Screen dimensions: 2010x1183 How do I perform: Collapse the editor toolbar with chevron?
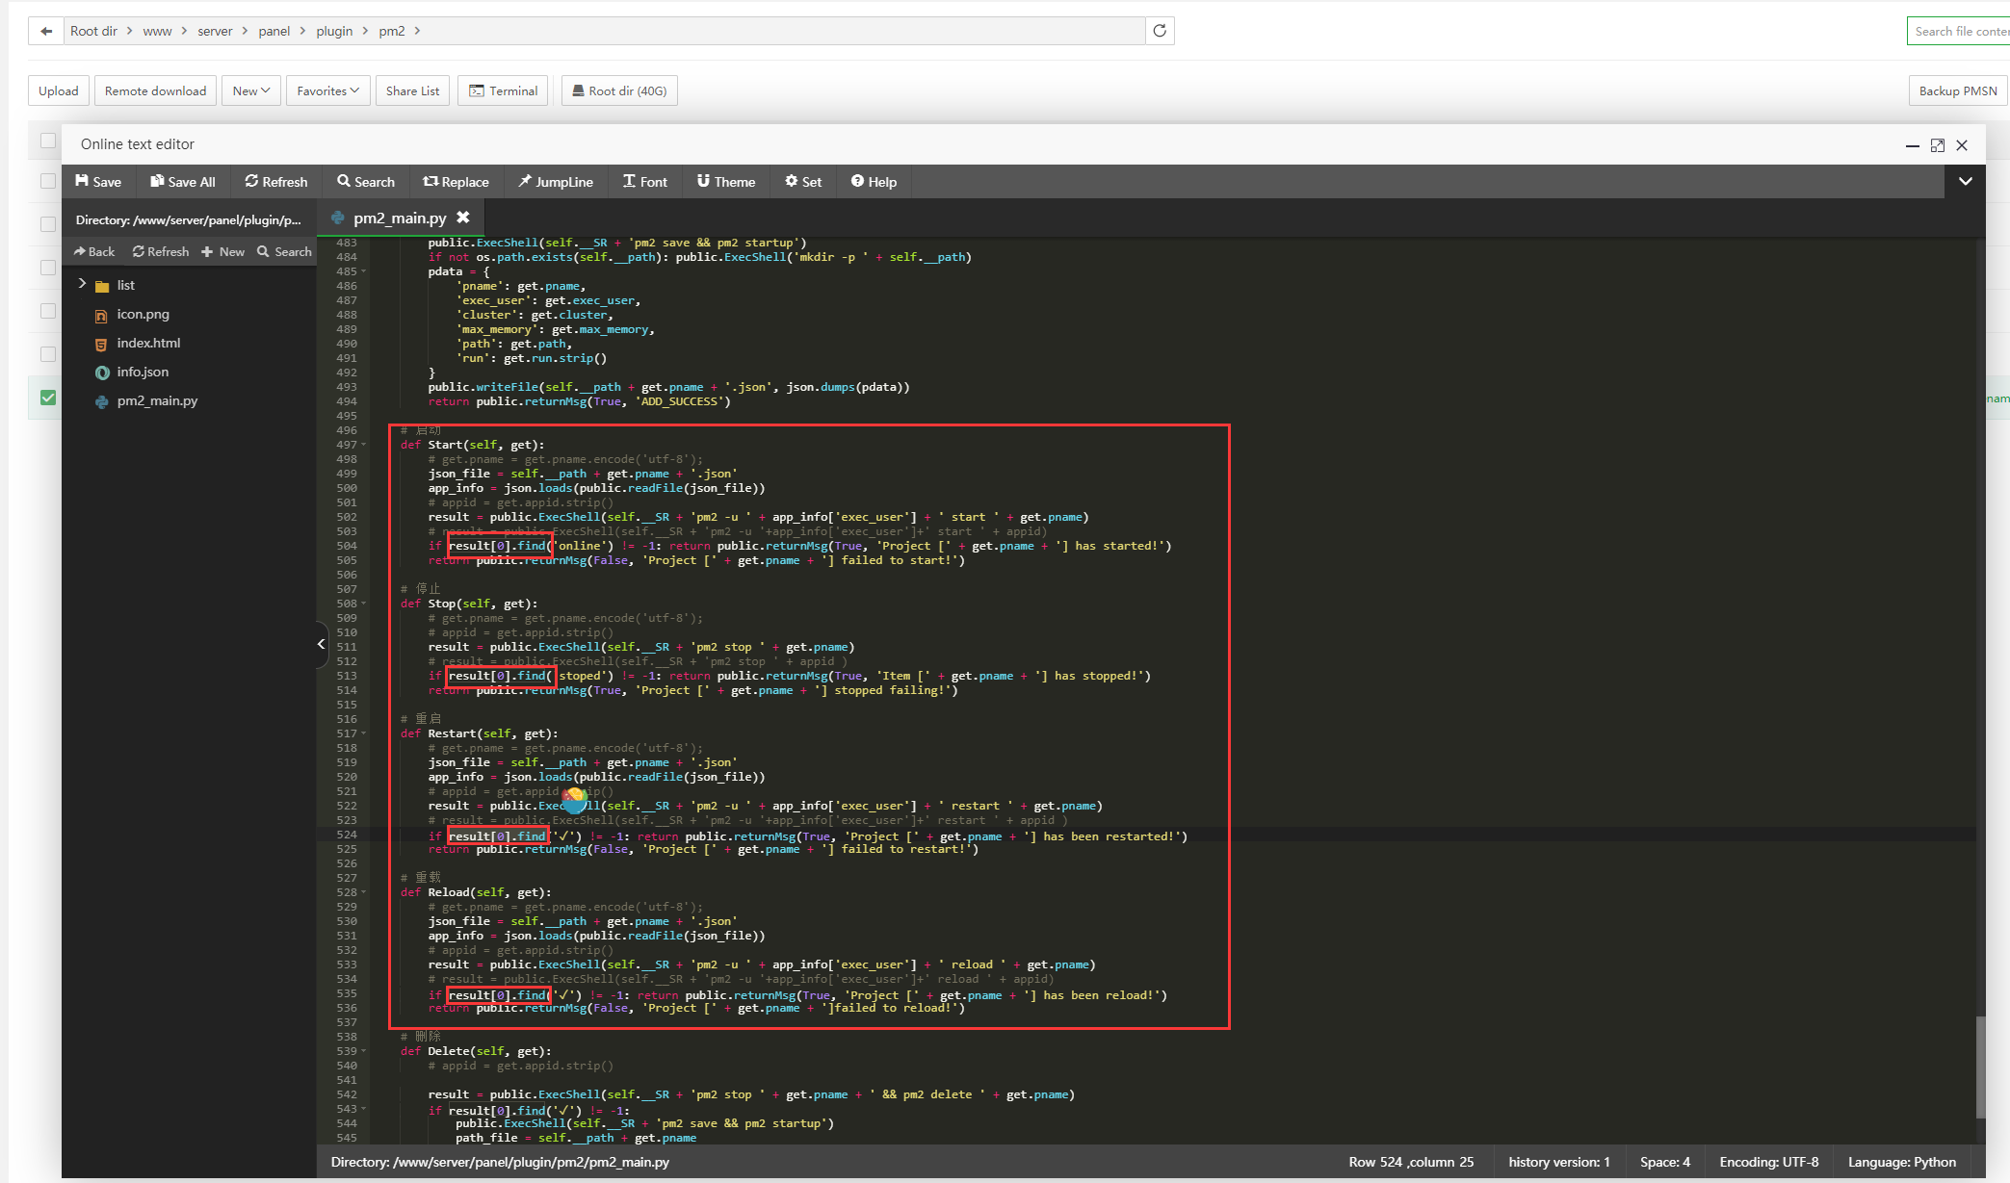click(1965, 181)
